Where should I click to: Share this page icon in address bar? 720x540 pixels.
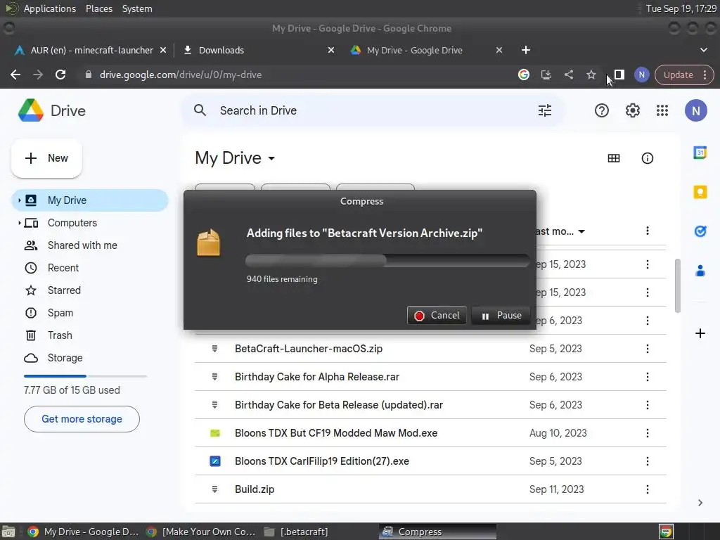(568, 75)
